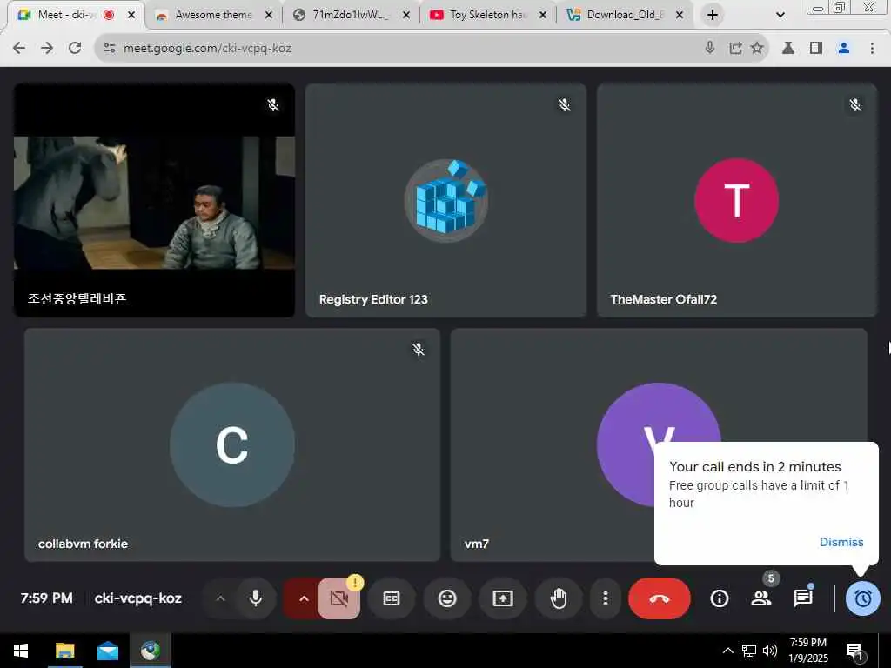
Task: Click the call timer alarm icon
Action: pos(863,598)
